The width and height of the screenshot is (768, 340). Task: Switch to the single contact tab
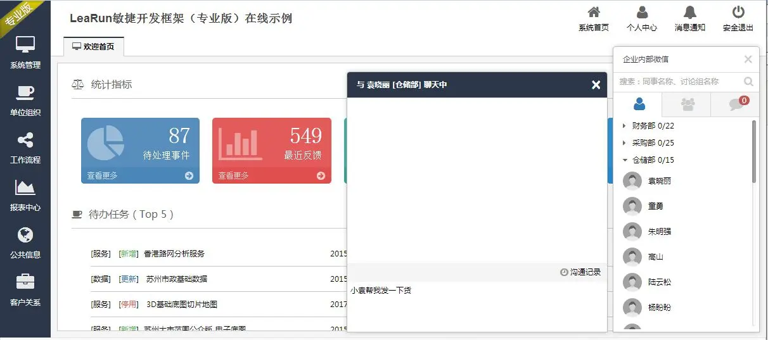click(639, 104)
